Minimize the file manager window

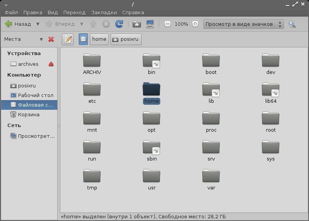coord(287,5)
